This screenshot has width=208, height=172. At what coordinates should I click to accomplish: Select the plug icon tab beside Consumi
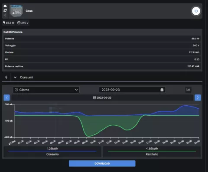point(6,77)
